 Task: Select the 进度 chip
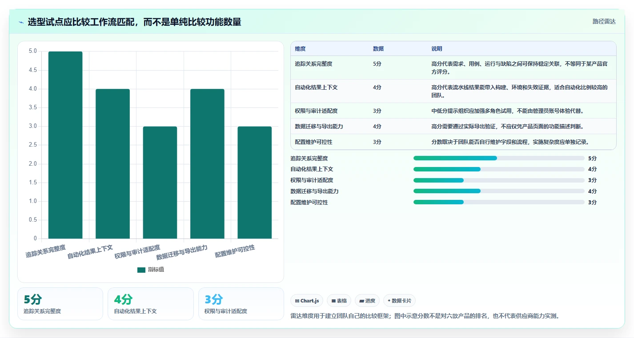pos(367,301)
